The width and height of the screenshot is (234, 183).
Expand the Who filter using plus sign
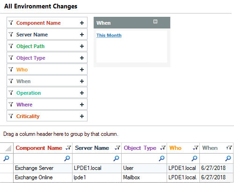pyautogui.click(x=82, y=70)
